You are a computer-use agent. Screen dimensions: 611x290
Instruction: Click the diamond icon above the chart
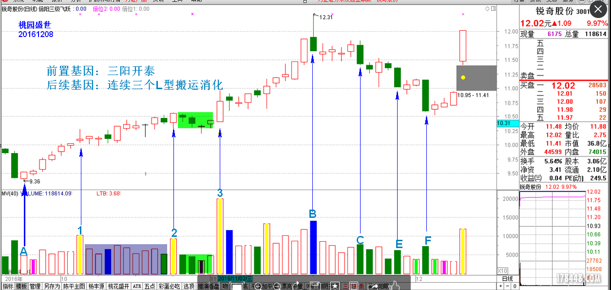point(487,9)
